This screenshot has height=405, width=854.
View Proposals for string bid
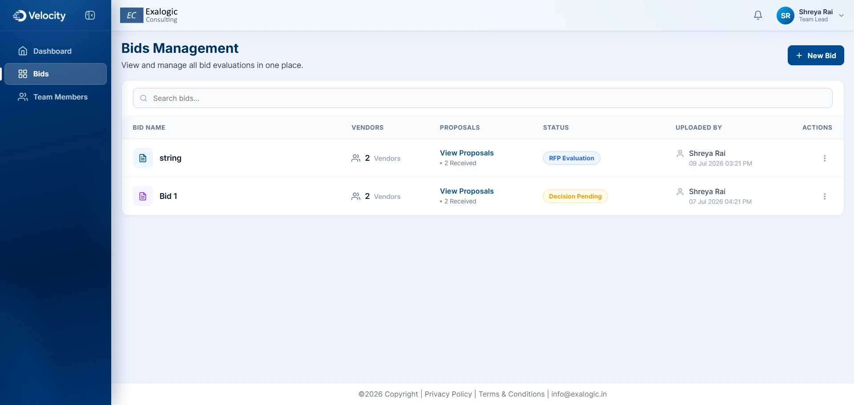click(x=467, y=153)
